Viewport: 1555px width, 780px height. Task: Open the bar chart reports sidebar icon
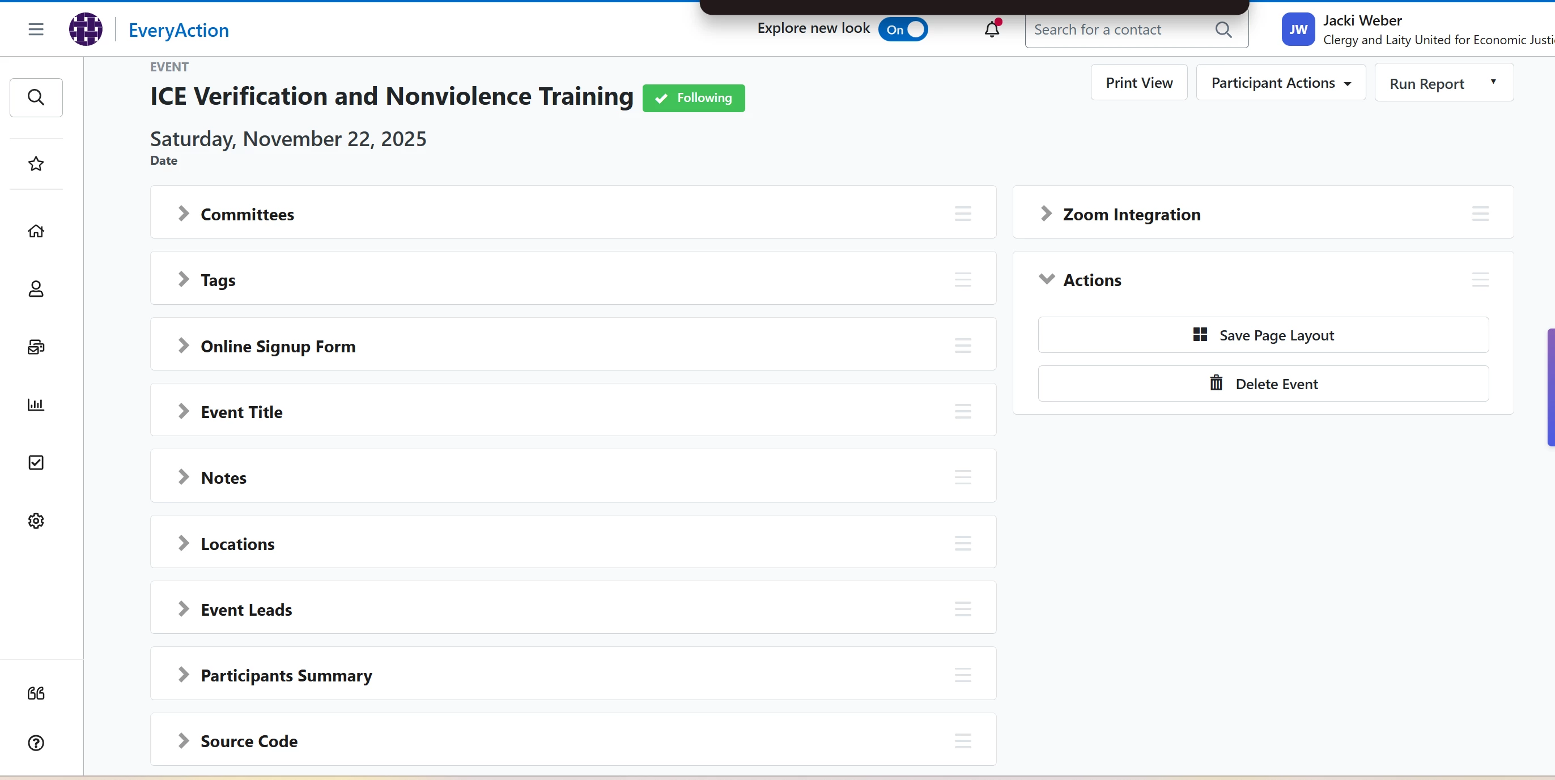click(36, 405)
